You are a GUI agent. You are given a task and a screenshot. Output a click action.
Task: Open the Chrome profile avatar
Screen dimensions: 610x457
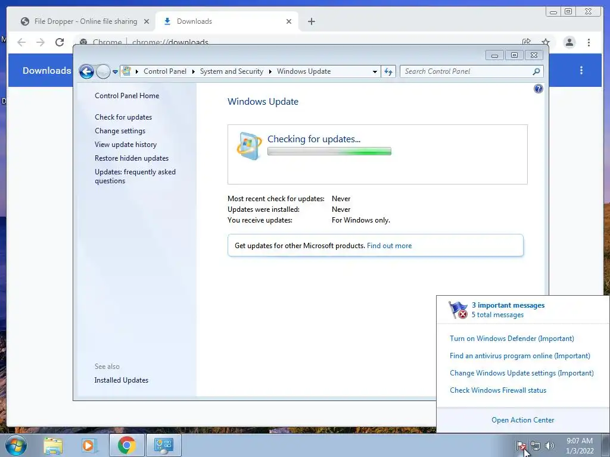click(x=569, y=42)
